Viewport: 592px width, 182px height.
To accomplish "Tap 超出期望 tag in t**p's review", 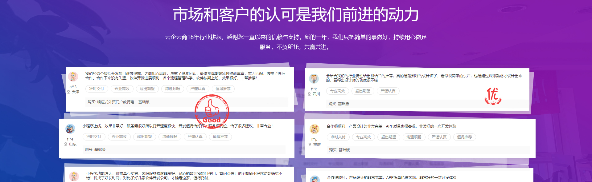I will click(x=389, y=137).
